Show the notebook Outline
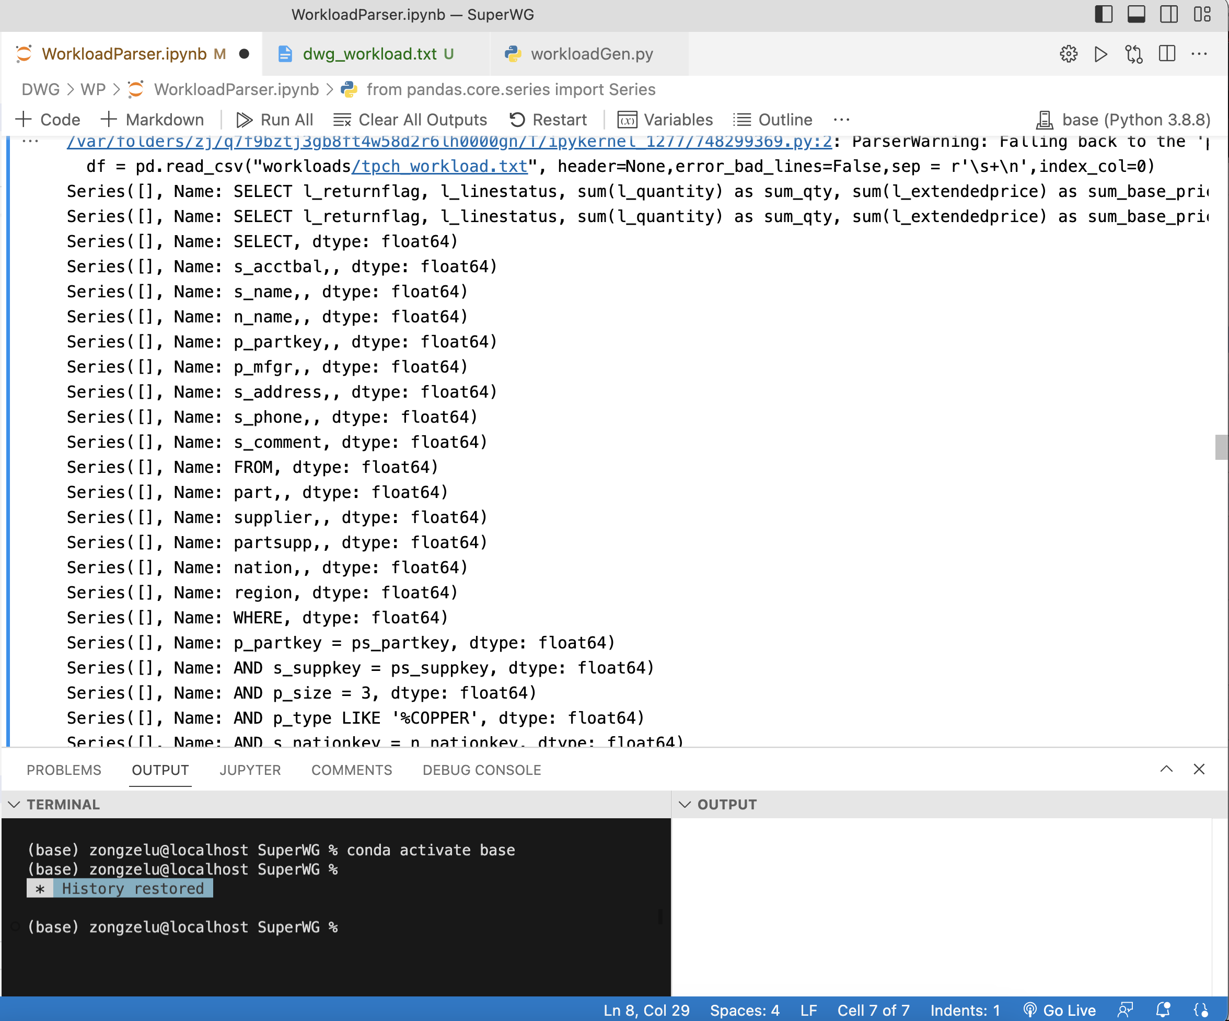Image resolution: width=1229 pixels, height=1021 pixels. (773, 119)
